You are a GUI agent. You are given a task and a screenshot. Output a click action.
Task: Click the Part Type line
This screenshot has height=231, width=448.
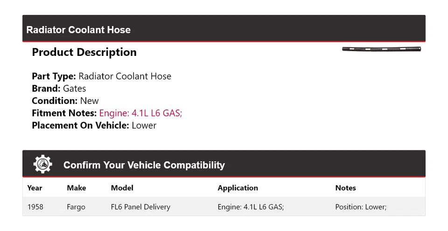[x=101, y=76]
